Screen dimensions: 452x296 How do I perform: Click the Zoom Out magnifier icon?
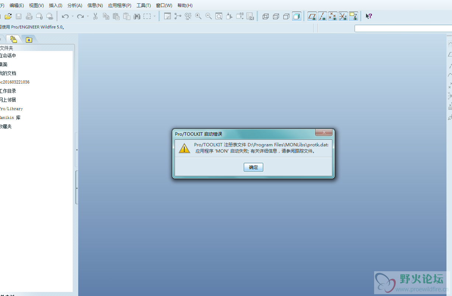(208, 16)
